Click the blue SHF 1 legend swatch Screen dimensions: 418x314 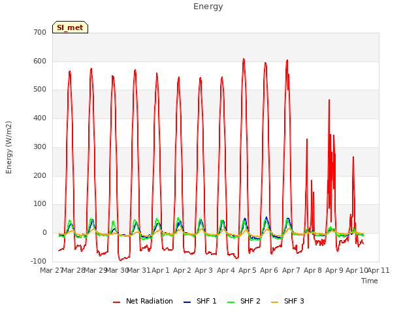187,302
